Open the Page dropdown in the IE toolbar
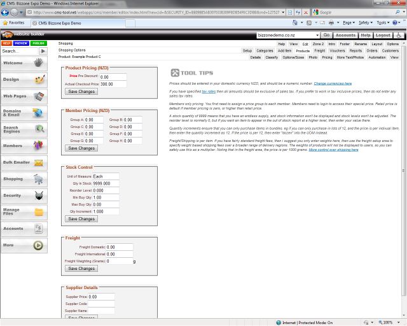This screenshot has width=407, height=326. click(x=349, y=22)
